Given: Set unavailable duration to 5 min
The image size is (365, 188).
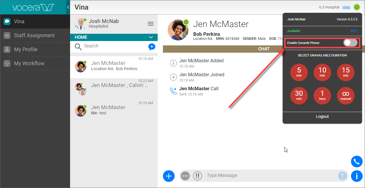Looking at the screenshot, I should pyautogui.click(x=299, y=72).
